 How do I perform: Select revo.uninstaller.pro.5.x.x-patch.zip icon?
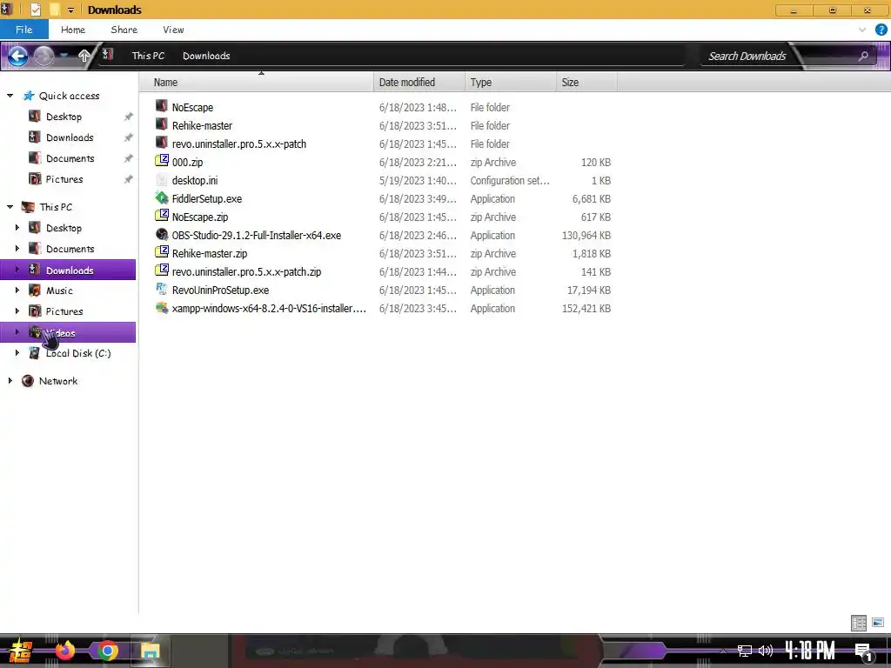pos(162,271)
